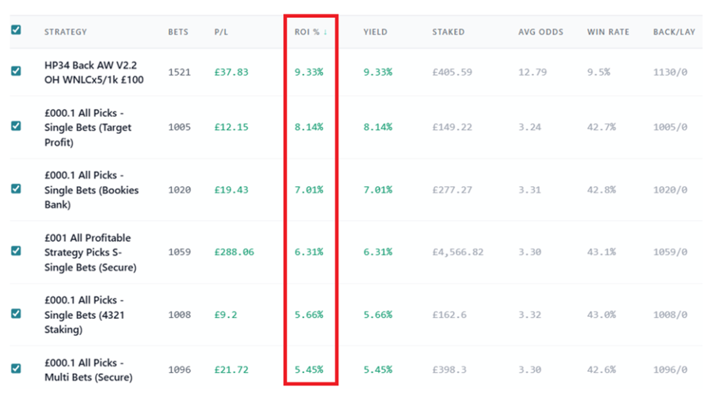Sort by the Yield column header
Image resolution: width=704 pixels, height=409 pixels.
click(375, 32)
